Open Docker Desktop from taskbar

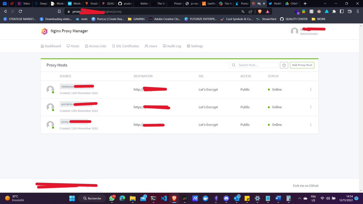click(205, 198)
